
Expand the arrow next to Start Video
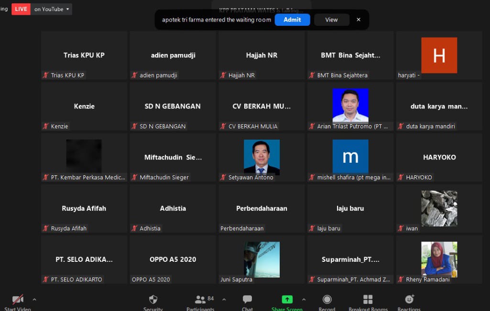(34, 300)
